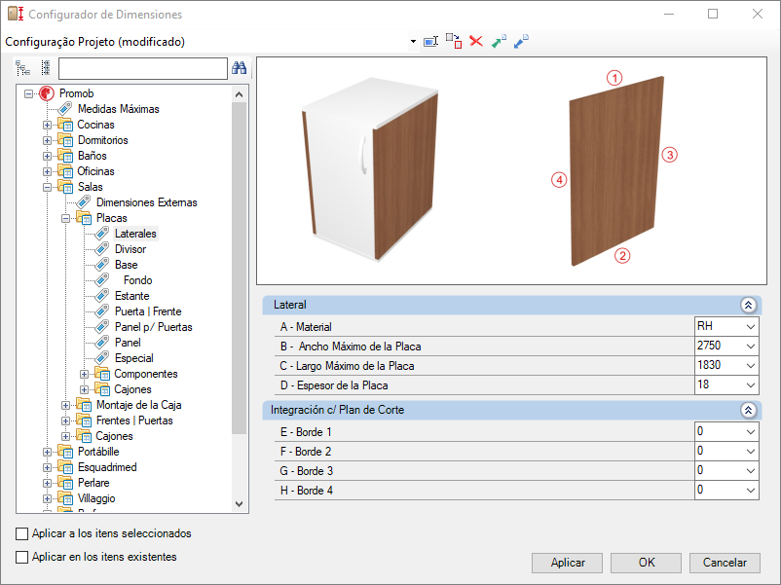Click the tree scrollbar up arrow
Screen dimensions: 781x585
click(240, 94)
